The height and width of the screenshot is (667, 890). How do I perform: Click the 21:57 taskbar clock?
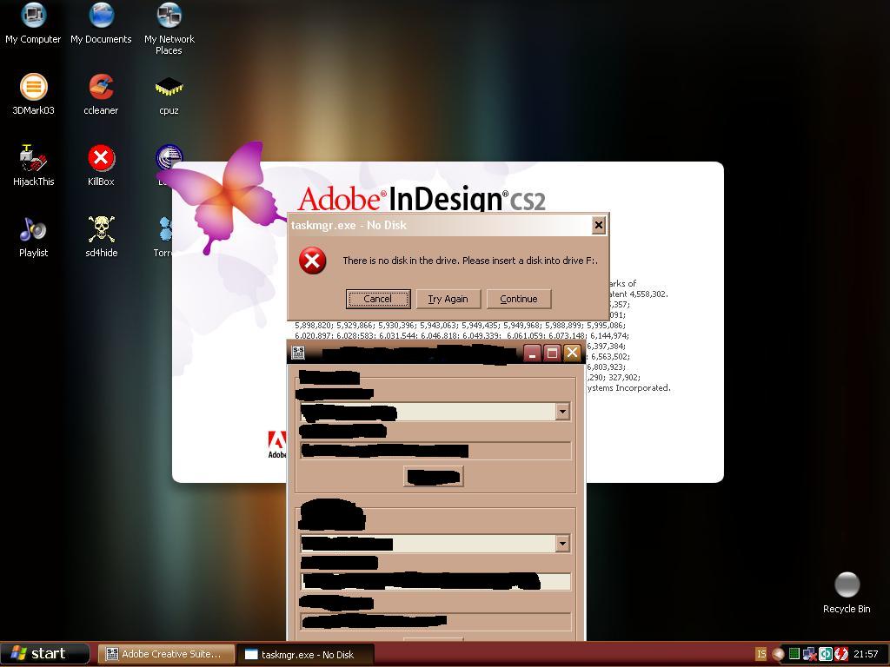866,654
